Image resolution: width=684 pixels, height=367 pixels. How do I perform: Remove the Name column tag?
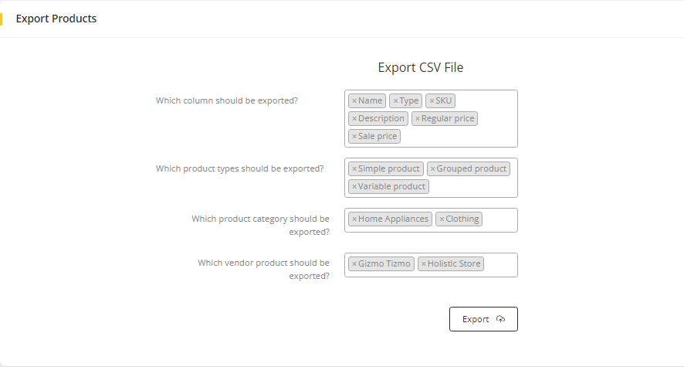[x=354, y=101]
